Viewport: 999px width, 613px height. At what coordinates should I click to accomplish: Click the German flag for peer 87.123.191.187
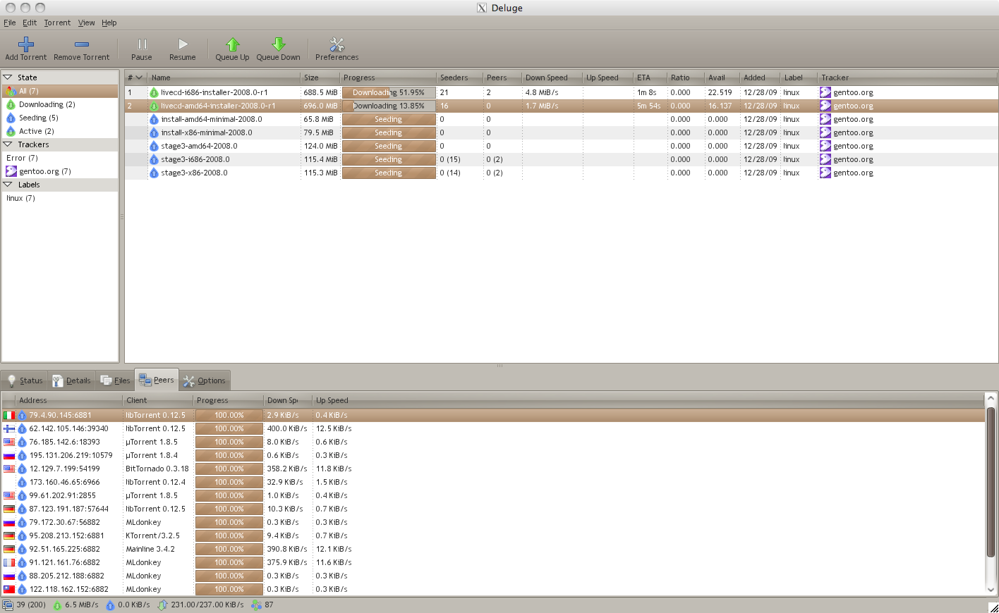9,509
